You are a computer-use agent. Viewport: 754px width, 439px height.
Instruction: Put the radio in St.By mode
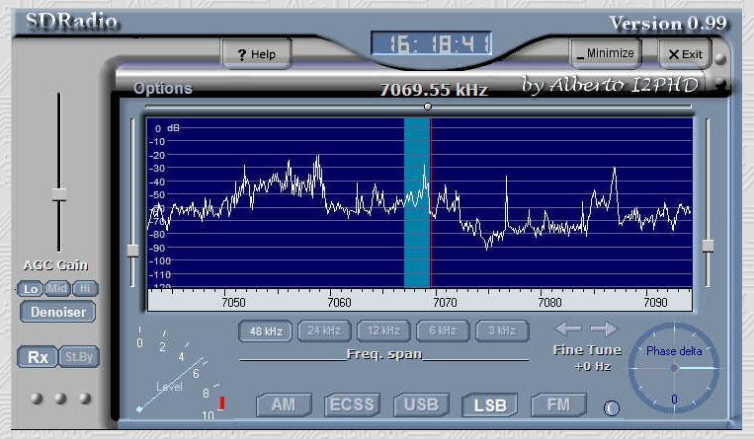coord(79,357)
